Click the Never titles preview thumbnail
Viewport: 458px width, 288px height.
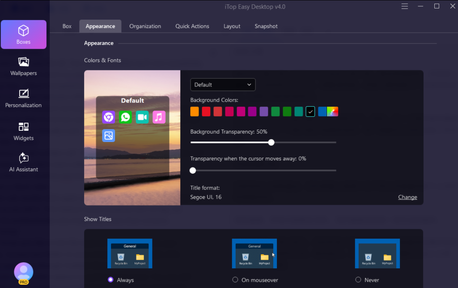[377, 254]
